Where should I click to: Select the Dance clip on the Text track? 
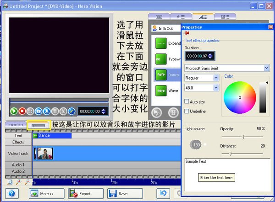(52, 136)
